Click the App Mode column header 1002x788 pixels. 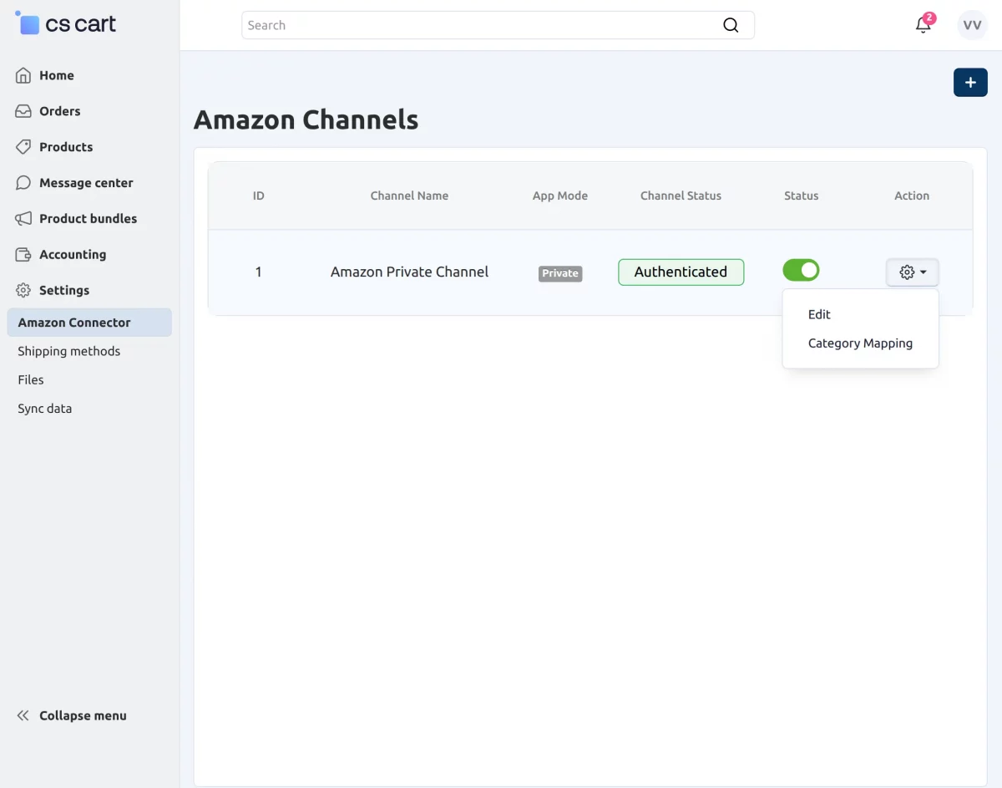560,196
